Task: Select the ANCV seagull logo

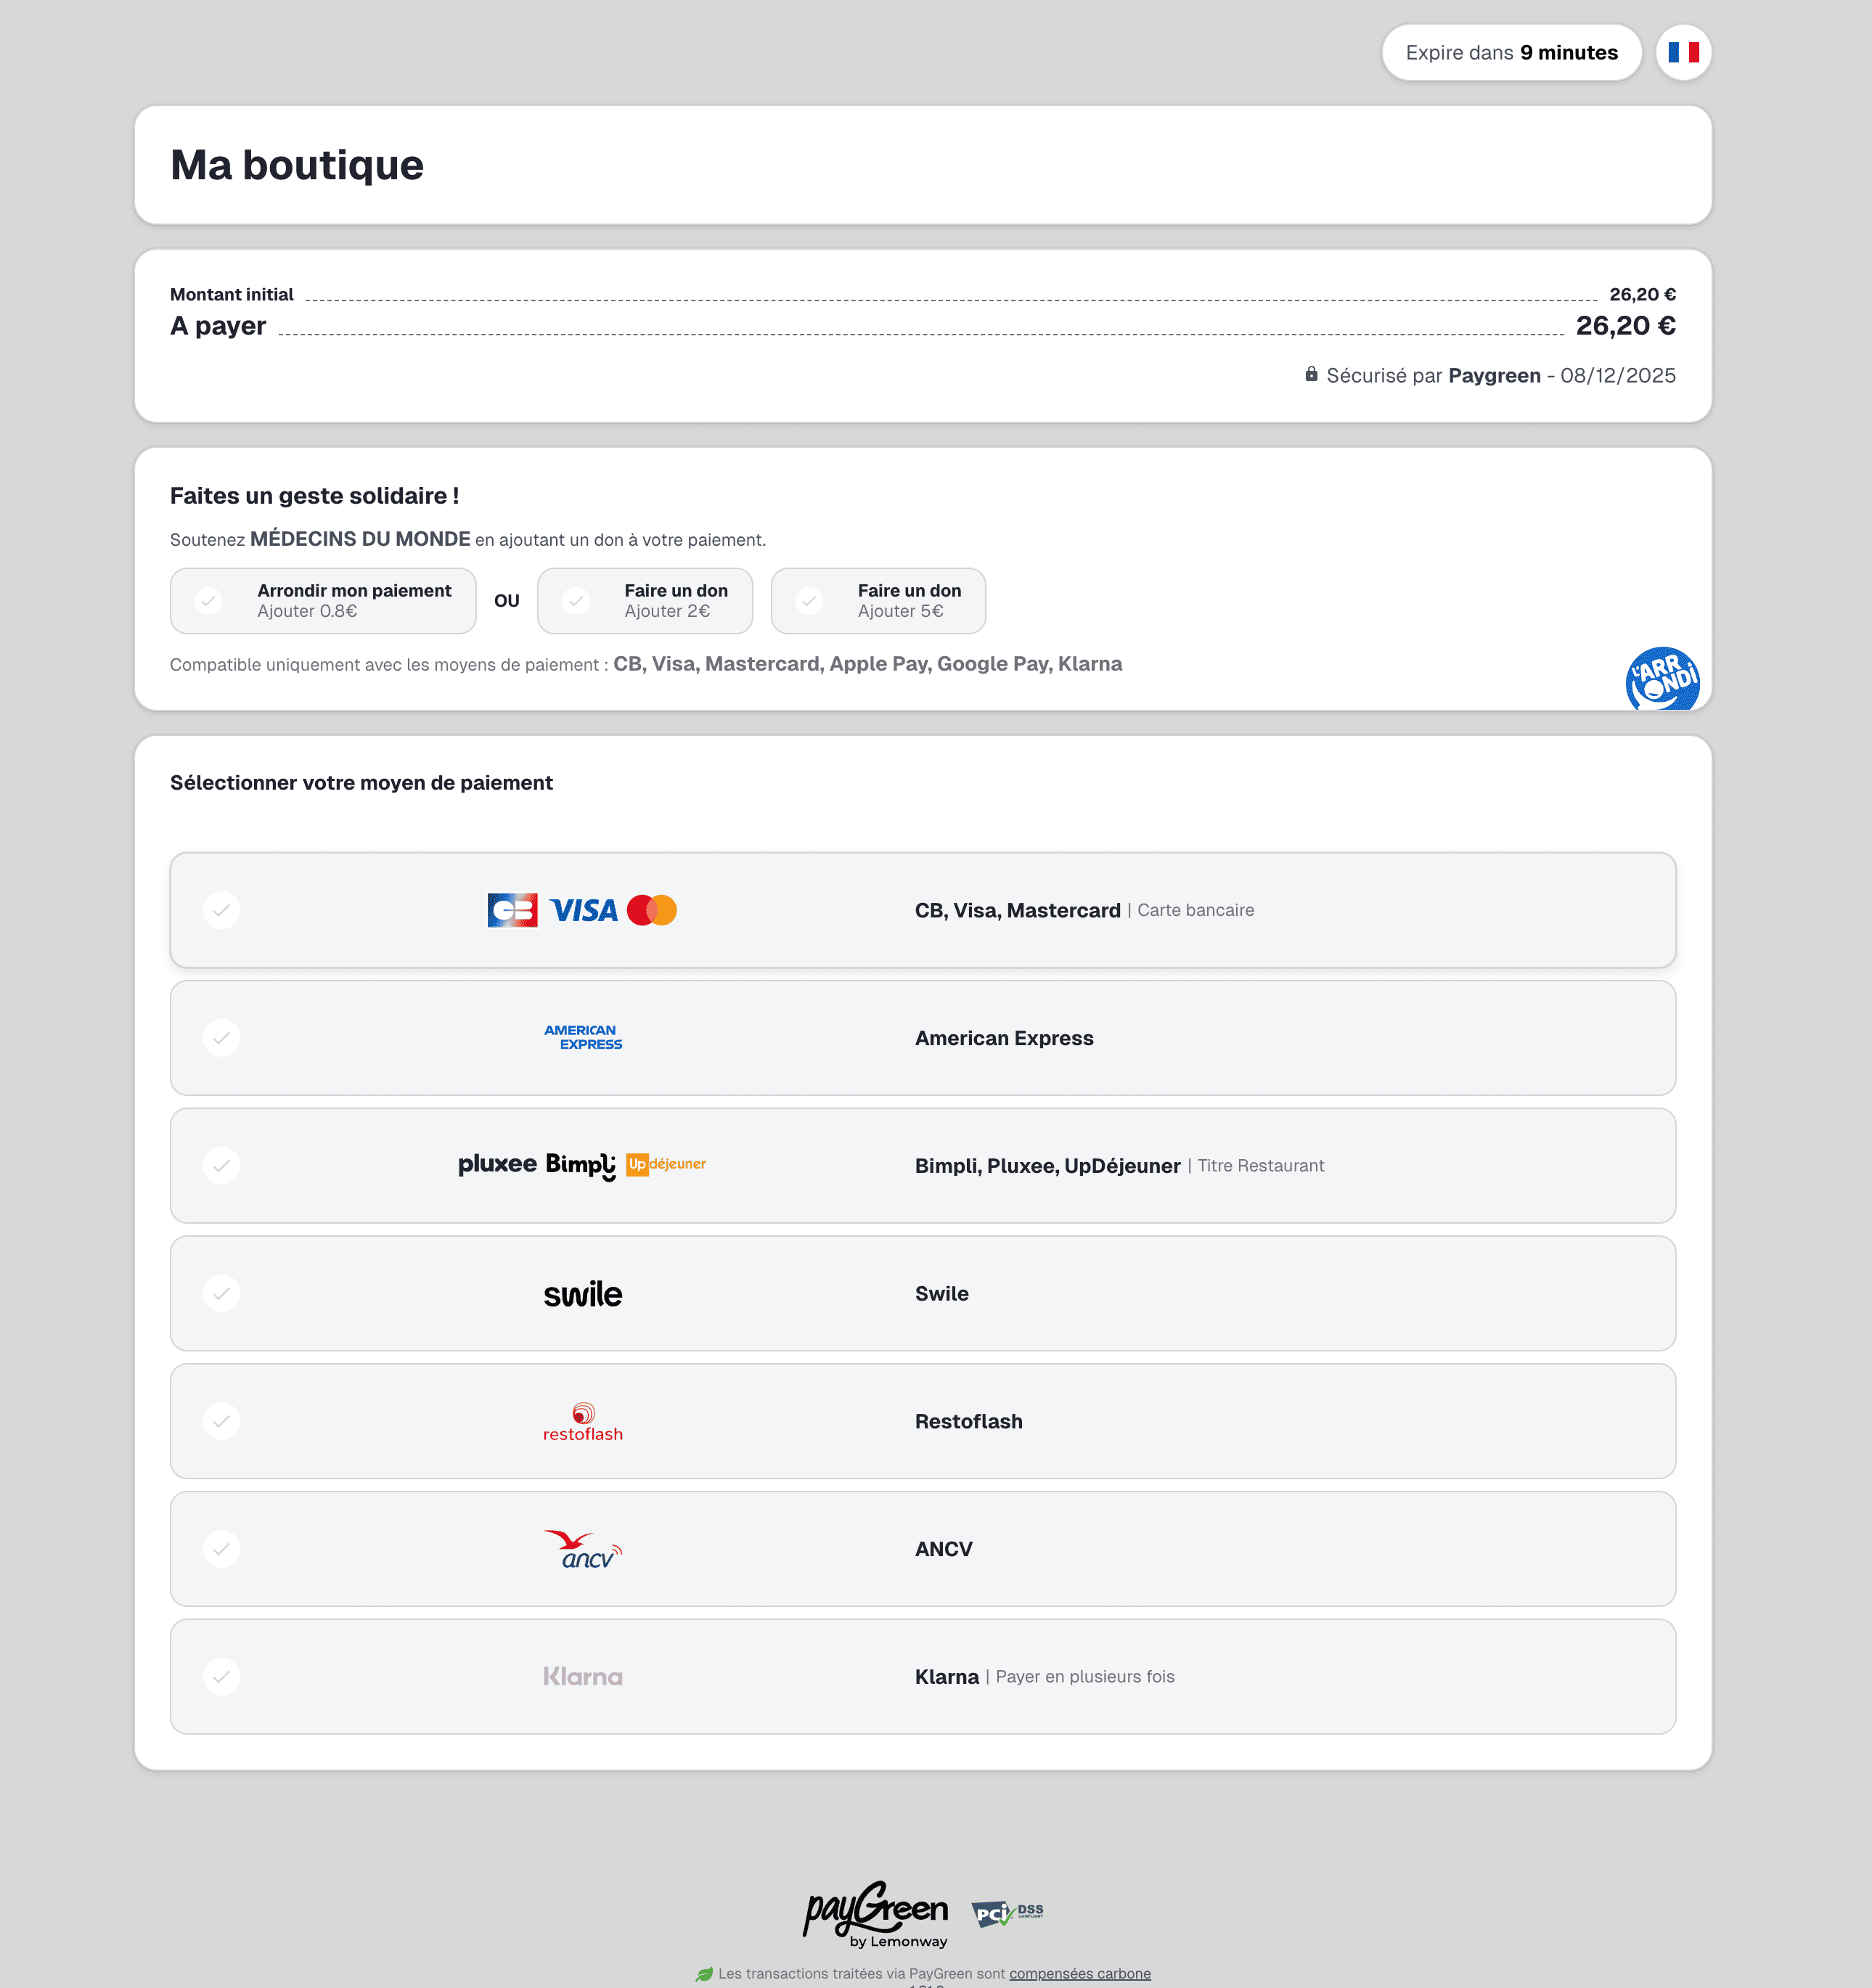Action: click(583, 1548)
